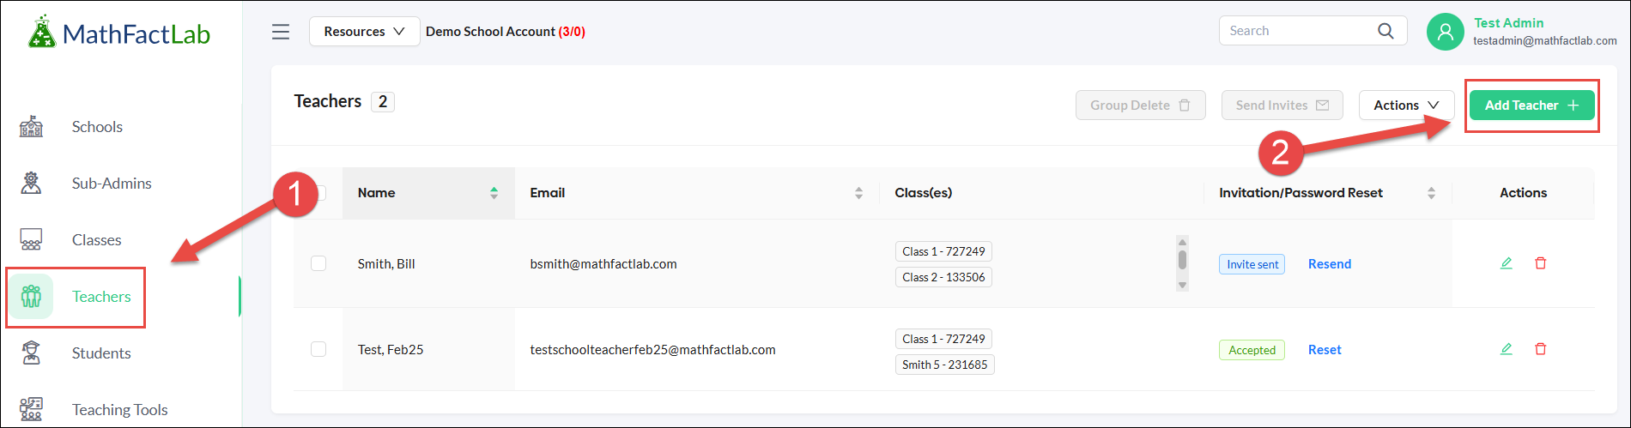Image resolution: width=1631 pixels, height=428 pixels.
Task: Open the Students sidebar item
Action: [x=101, y=353]
